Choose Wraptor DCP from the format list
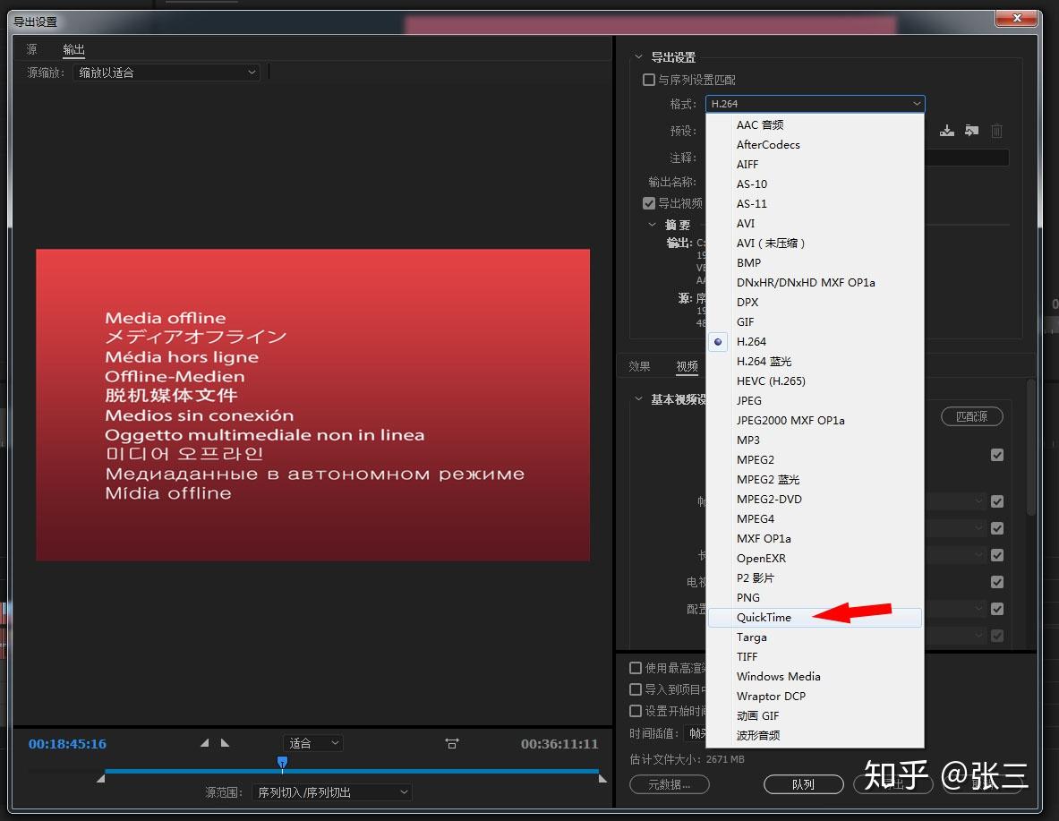 click(816, 696)
